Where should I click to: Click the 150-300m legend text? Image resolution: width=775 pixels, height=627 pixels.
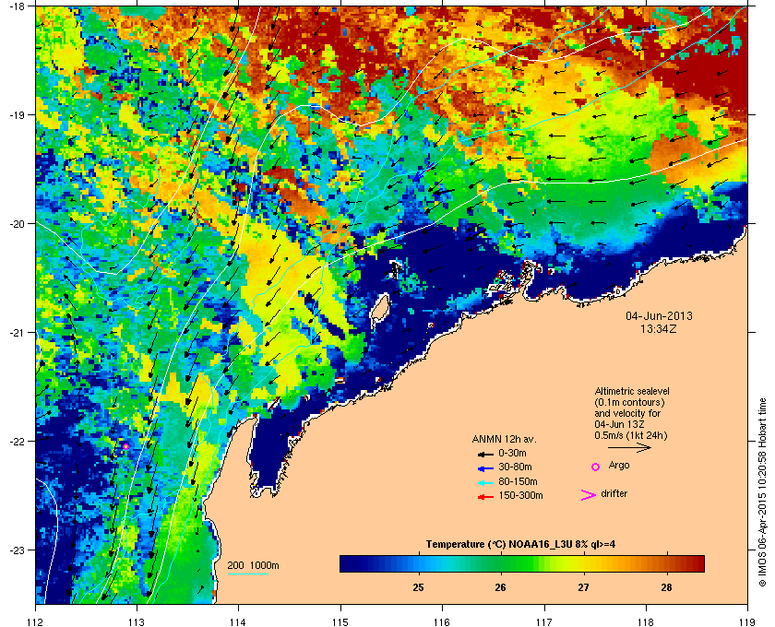(520, 495)
